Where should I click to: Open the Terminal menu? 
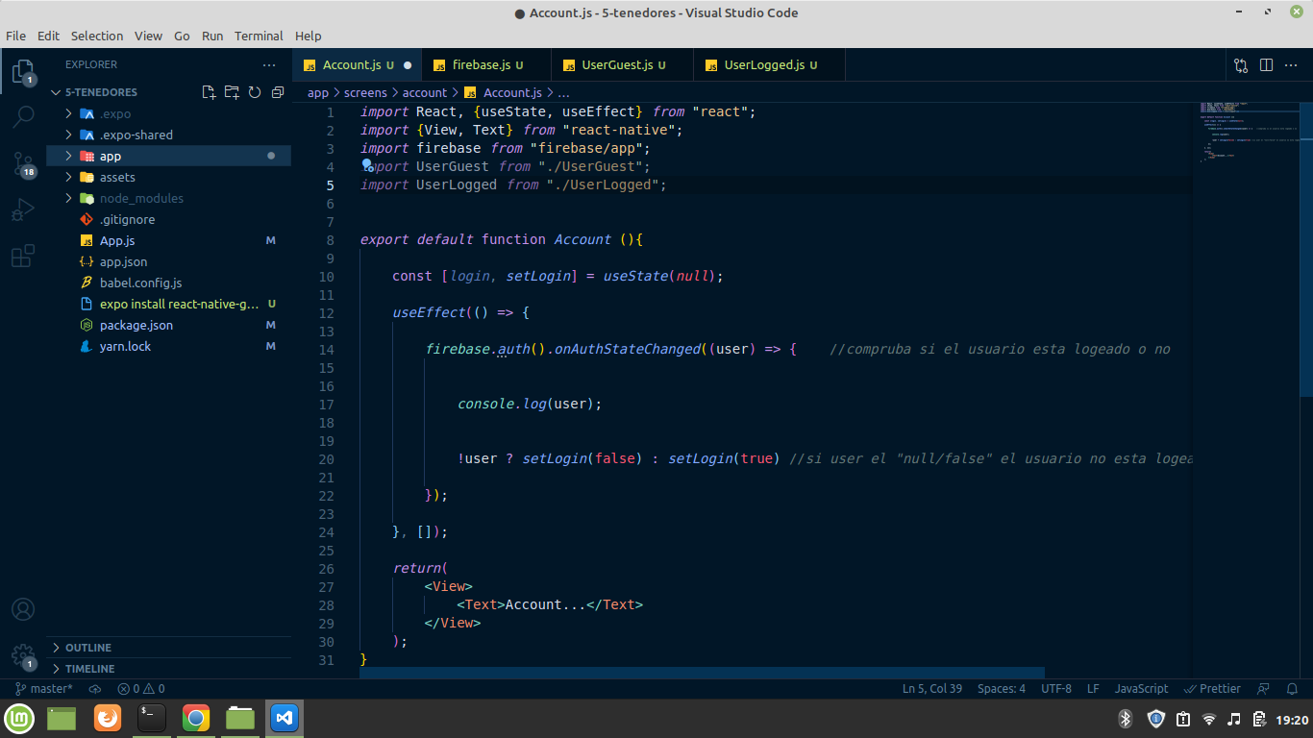pos(259,36)
